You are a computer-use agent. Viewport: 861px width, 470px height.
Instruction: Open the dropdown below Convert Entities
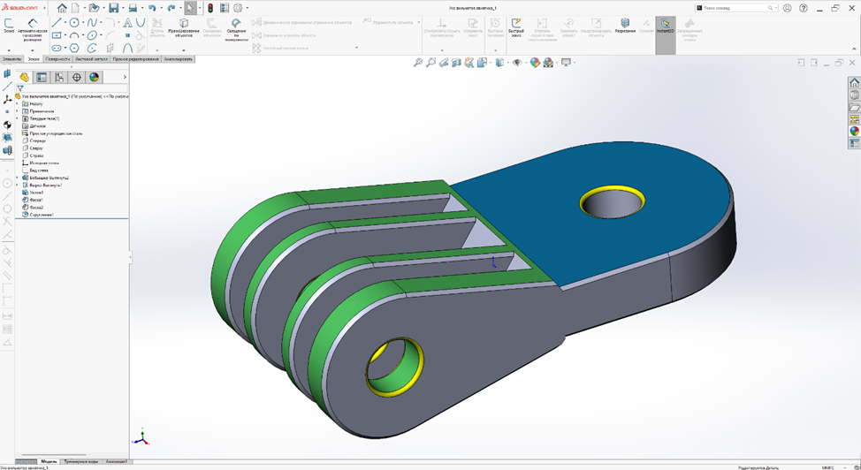tap(184, 50)
